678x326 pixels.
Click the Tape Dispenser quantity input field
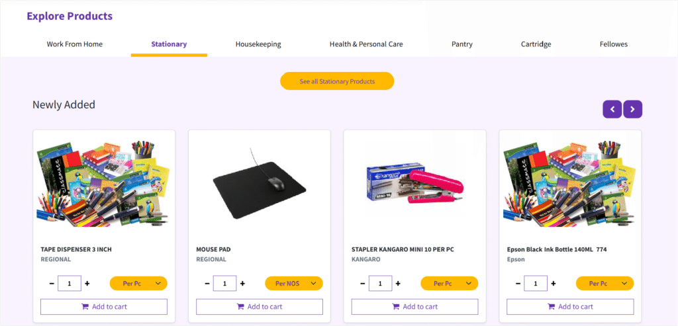(x=69, y=284)
